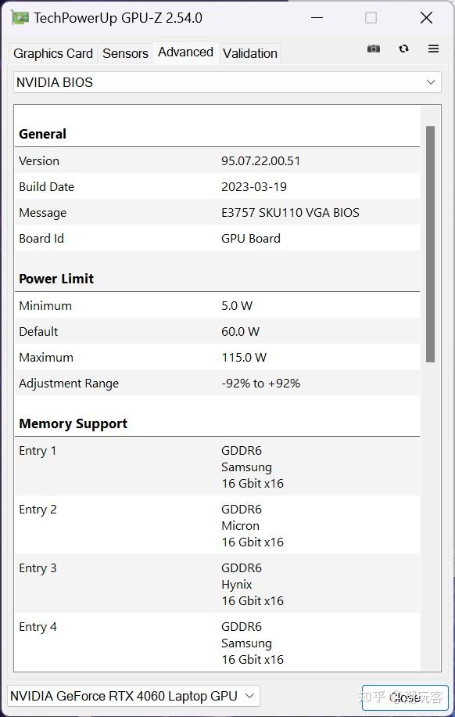The width and height of the screenshot is (455, 717).
Task: Refresh GPU data with the circular arrows icon
Action: coord(403,49)
